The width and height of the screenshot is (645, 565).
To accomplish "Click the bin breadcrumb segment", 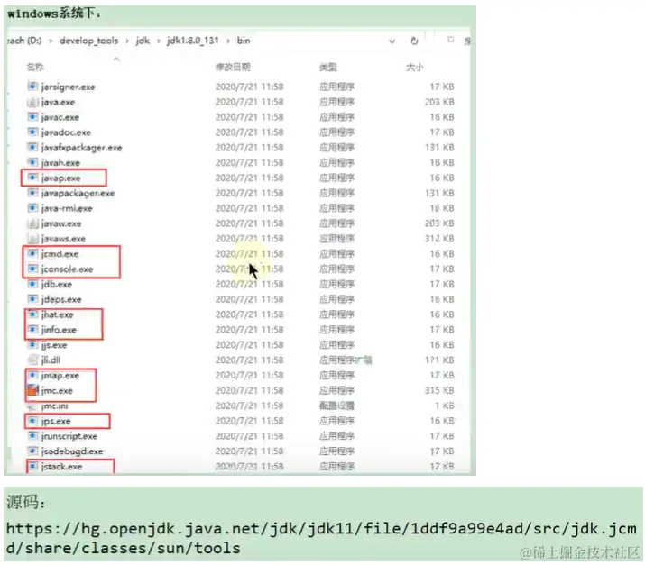I will 243,41.
